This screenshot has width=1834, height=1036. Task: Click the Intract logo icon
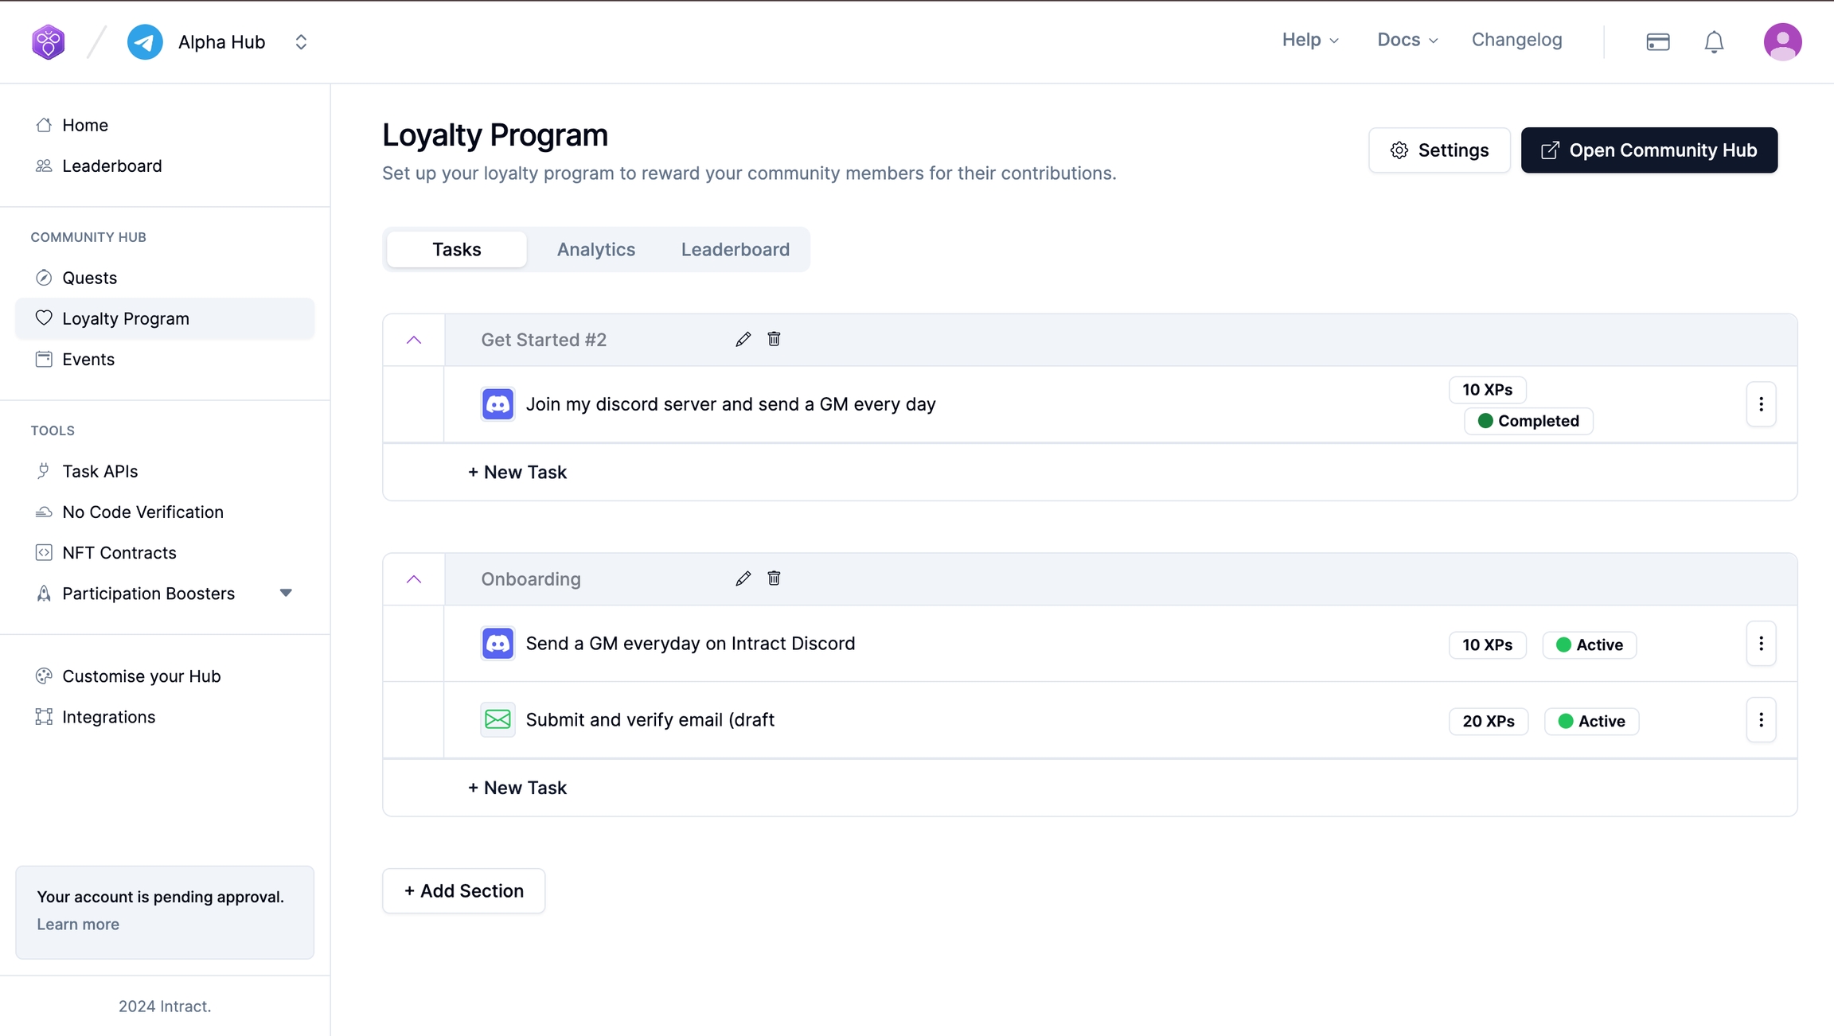[x=49, y=42]
